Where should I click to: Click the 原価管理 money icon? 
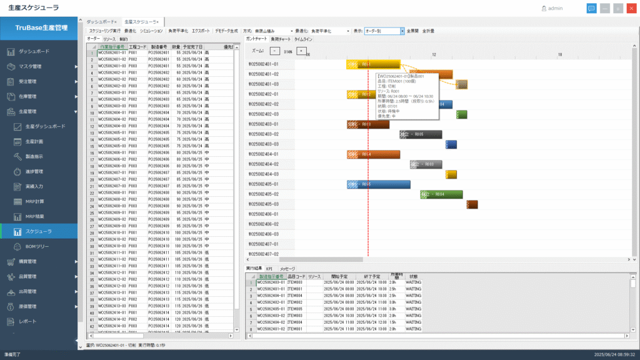tap(11, 306)
